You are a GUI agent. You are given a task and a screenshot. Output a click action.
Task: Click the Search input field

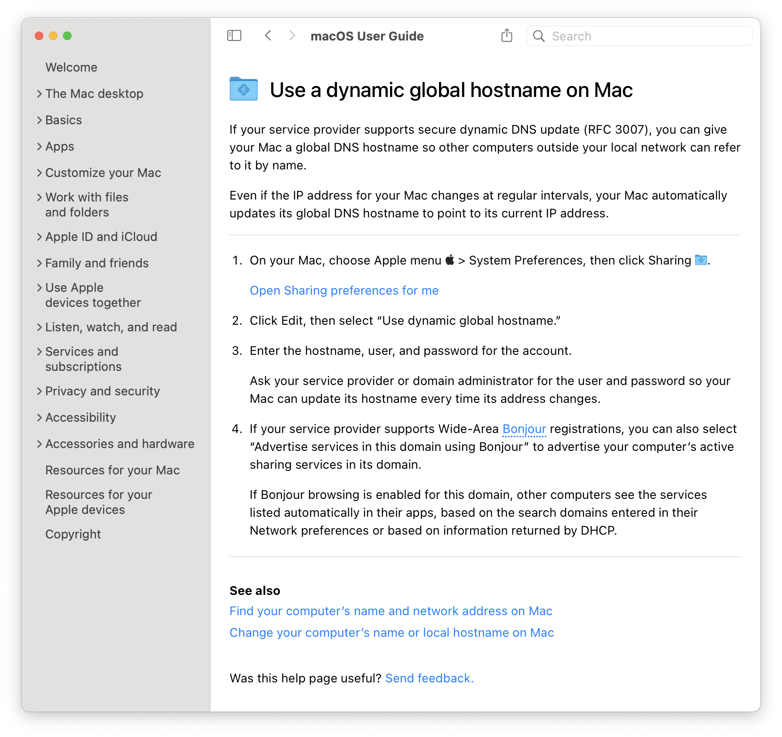639,36
